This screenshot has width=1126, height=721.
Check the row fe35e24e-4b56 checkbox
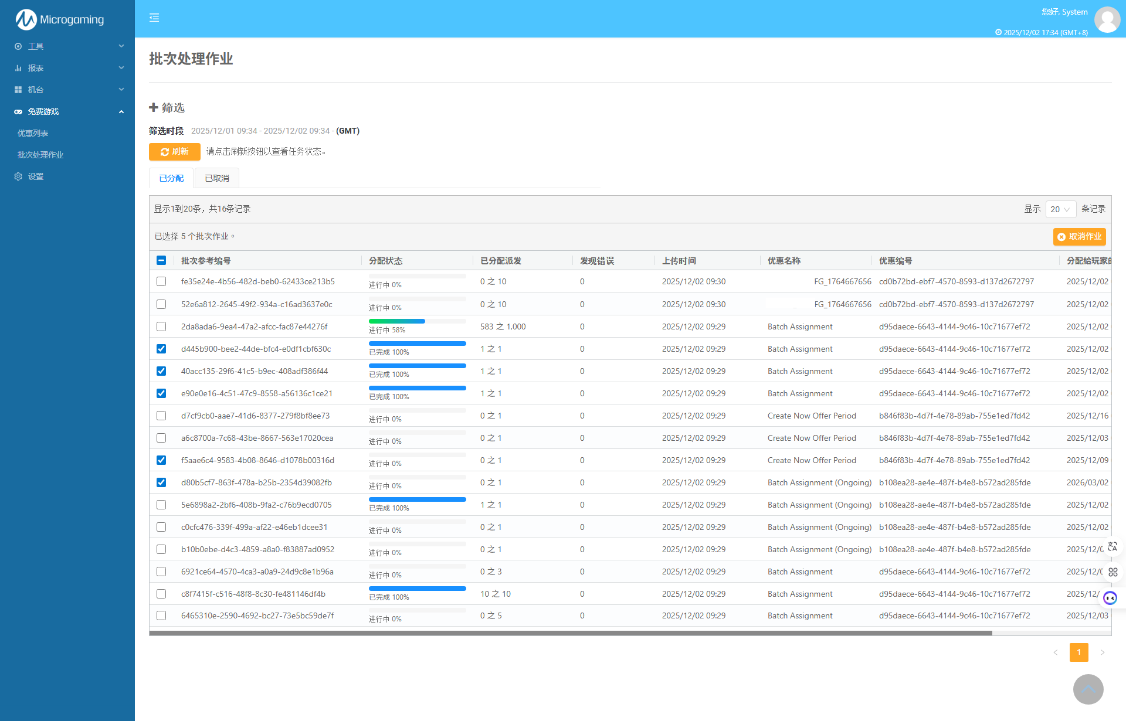[161, 281]
